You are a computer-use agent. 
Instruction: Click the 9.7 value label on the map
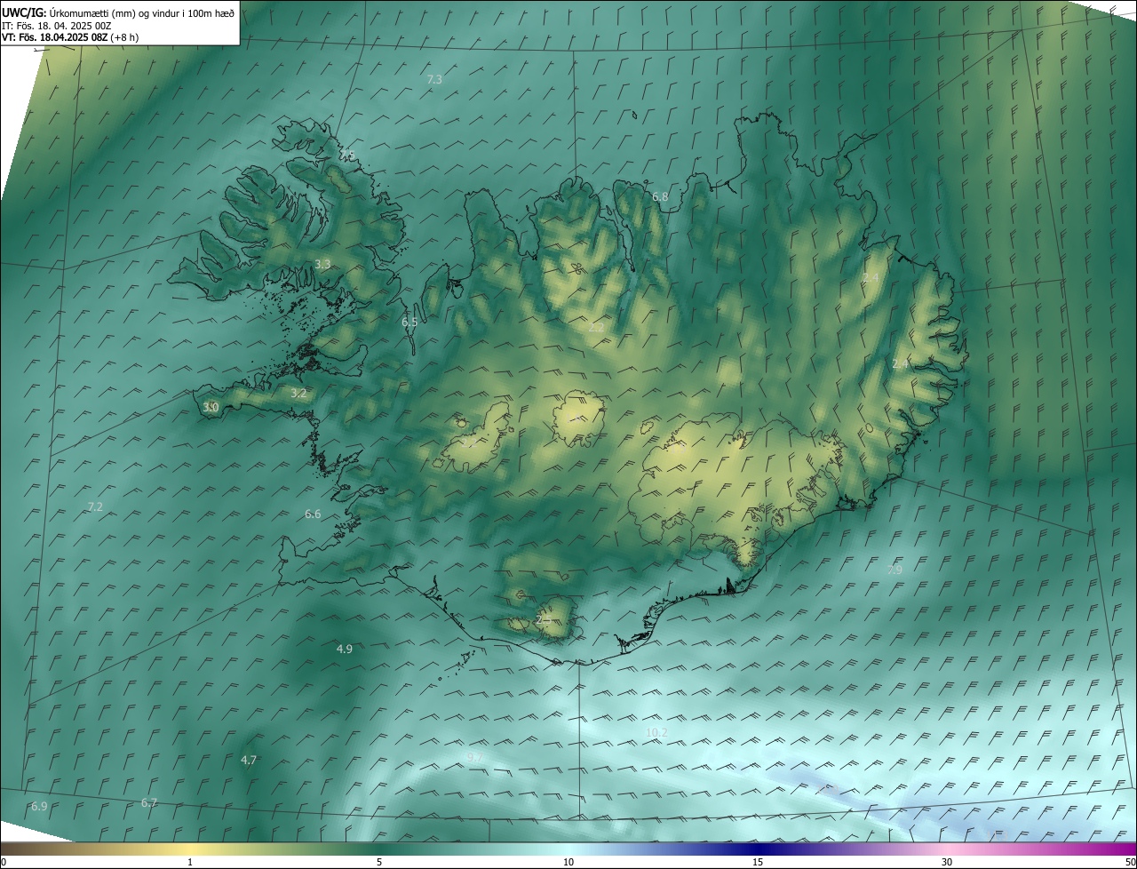(474, 757)
